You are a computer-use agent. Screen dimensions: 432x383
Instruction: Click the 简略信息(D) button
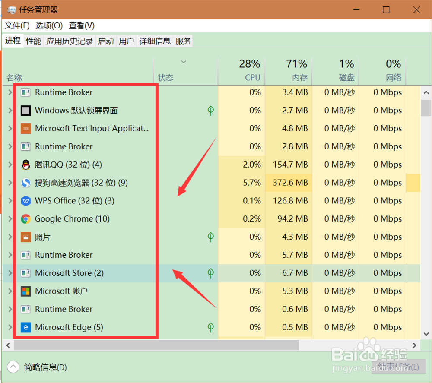coord(37,367)
